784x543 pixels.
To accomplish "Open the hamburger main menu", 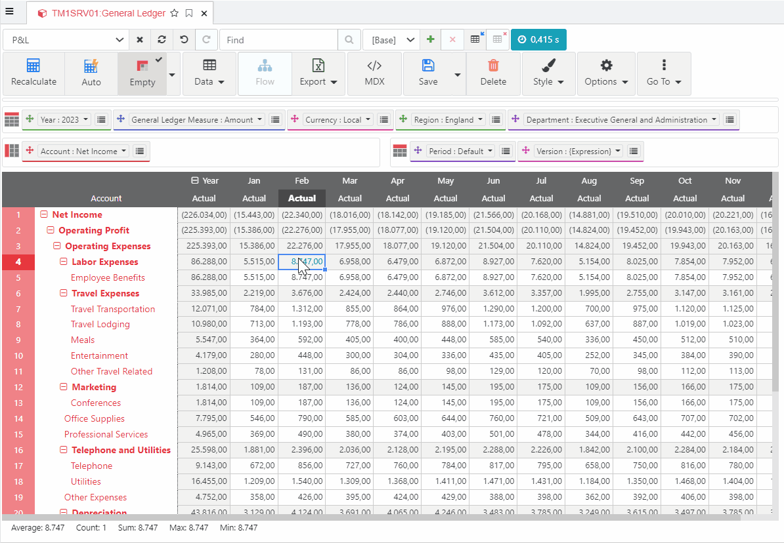I will 9,11.
